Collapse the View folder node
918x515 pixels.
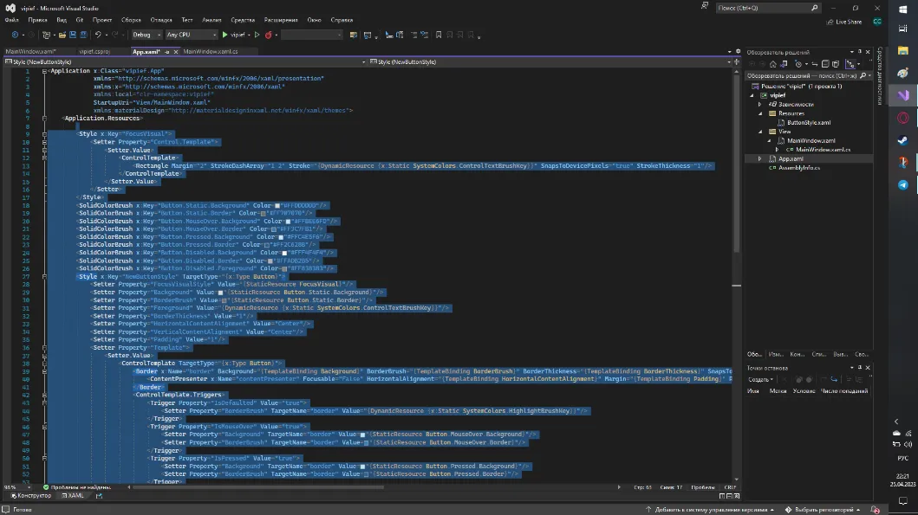[760, 132]
